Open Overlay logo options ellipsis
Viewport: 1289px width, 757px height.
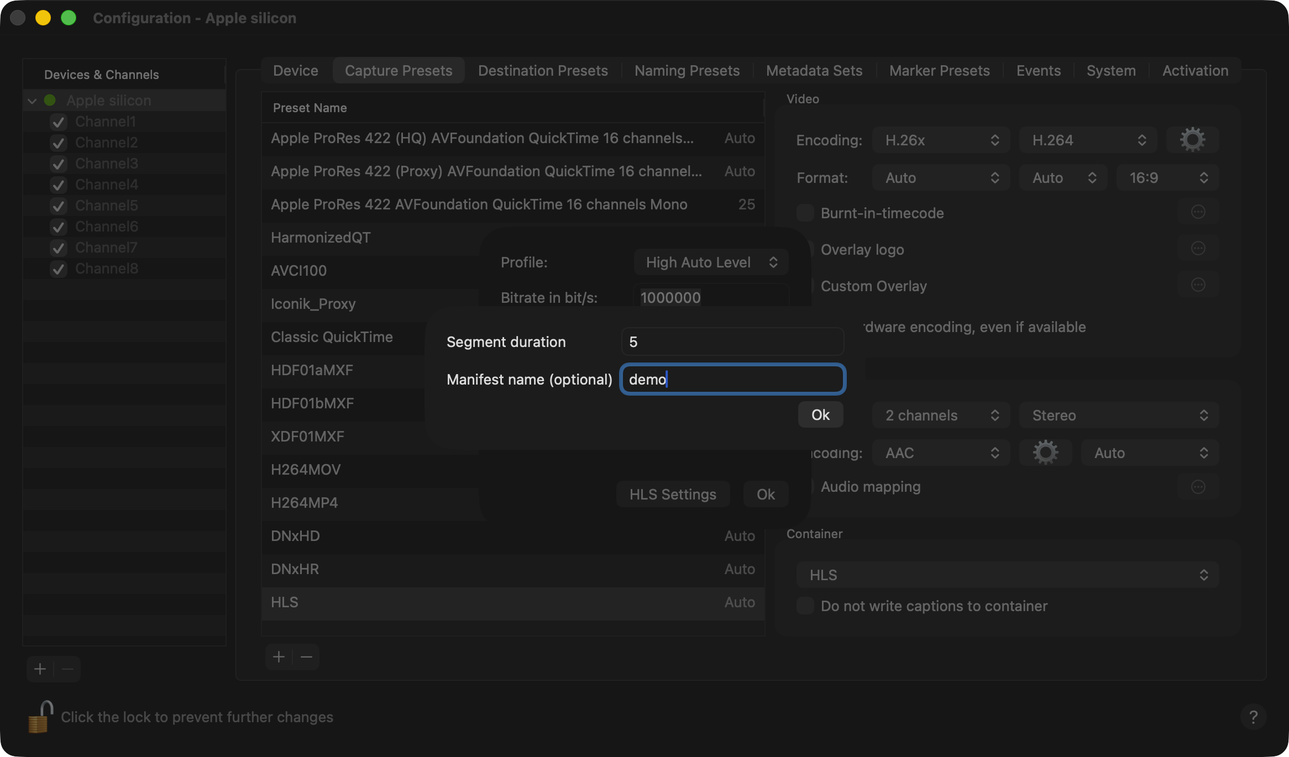(1198, 249)
